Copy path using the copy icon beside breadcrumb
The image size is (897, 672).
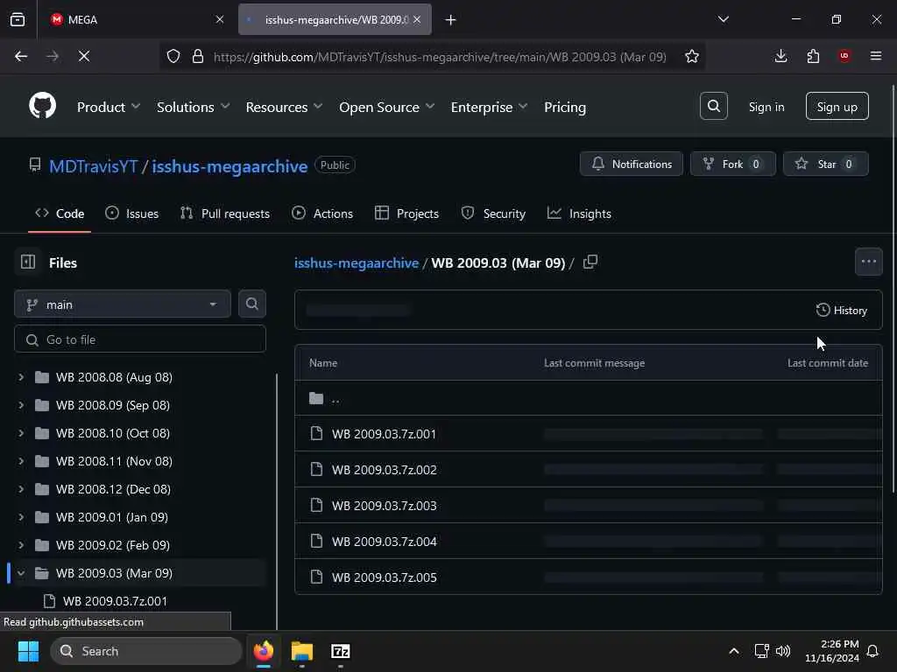[x=590, y=262]
